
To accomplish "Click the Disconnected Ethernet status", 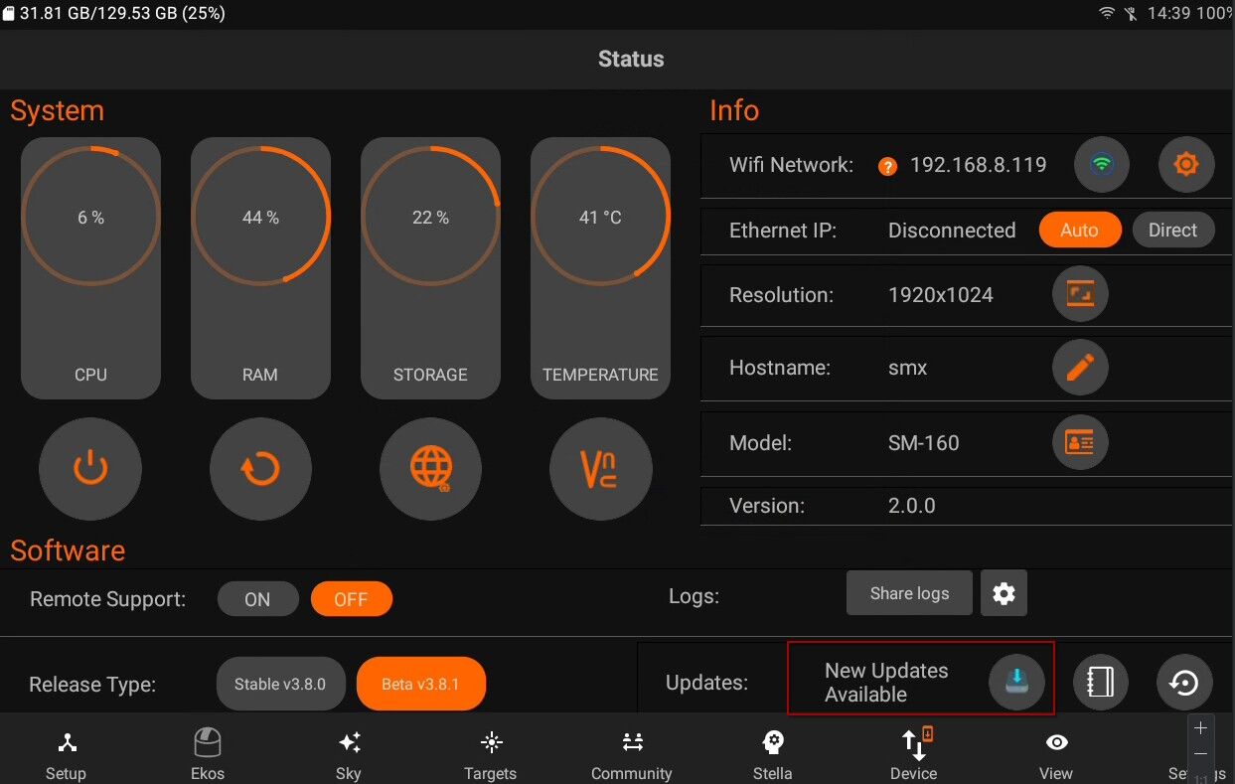I will point(952,231).
